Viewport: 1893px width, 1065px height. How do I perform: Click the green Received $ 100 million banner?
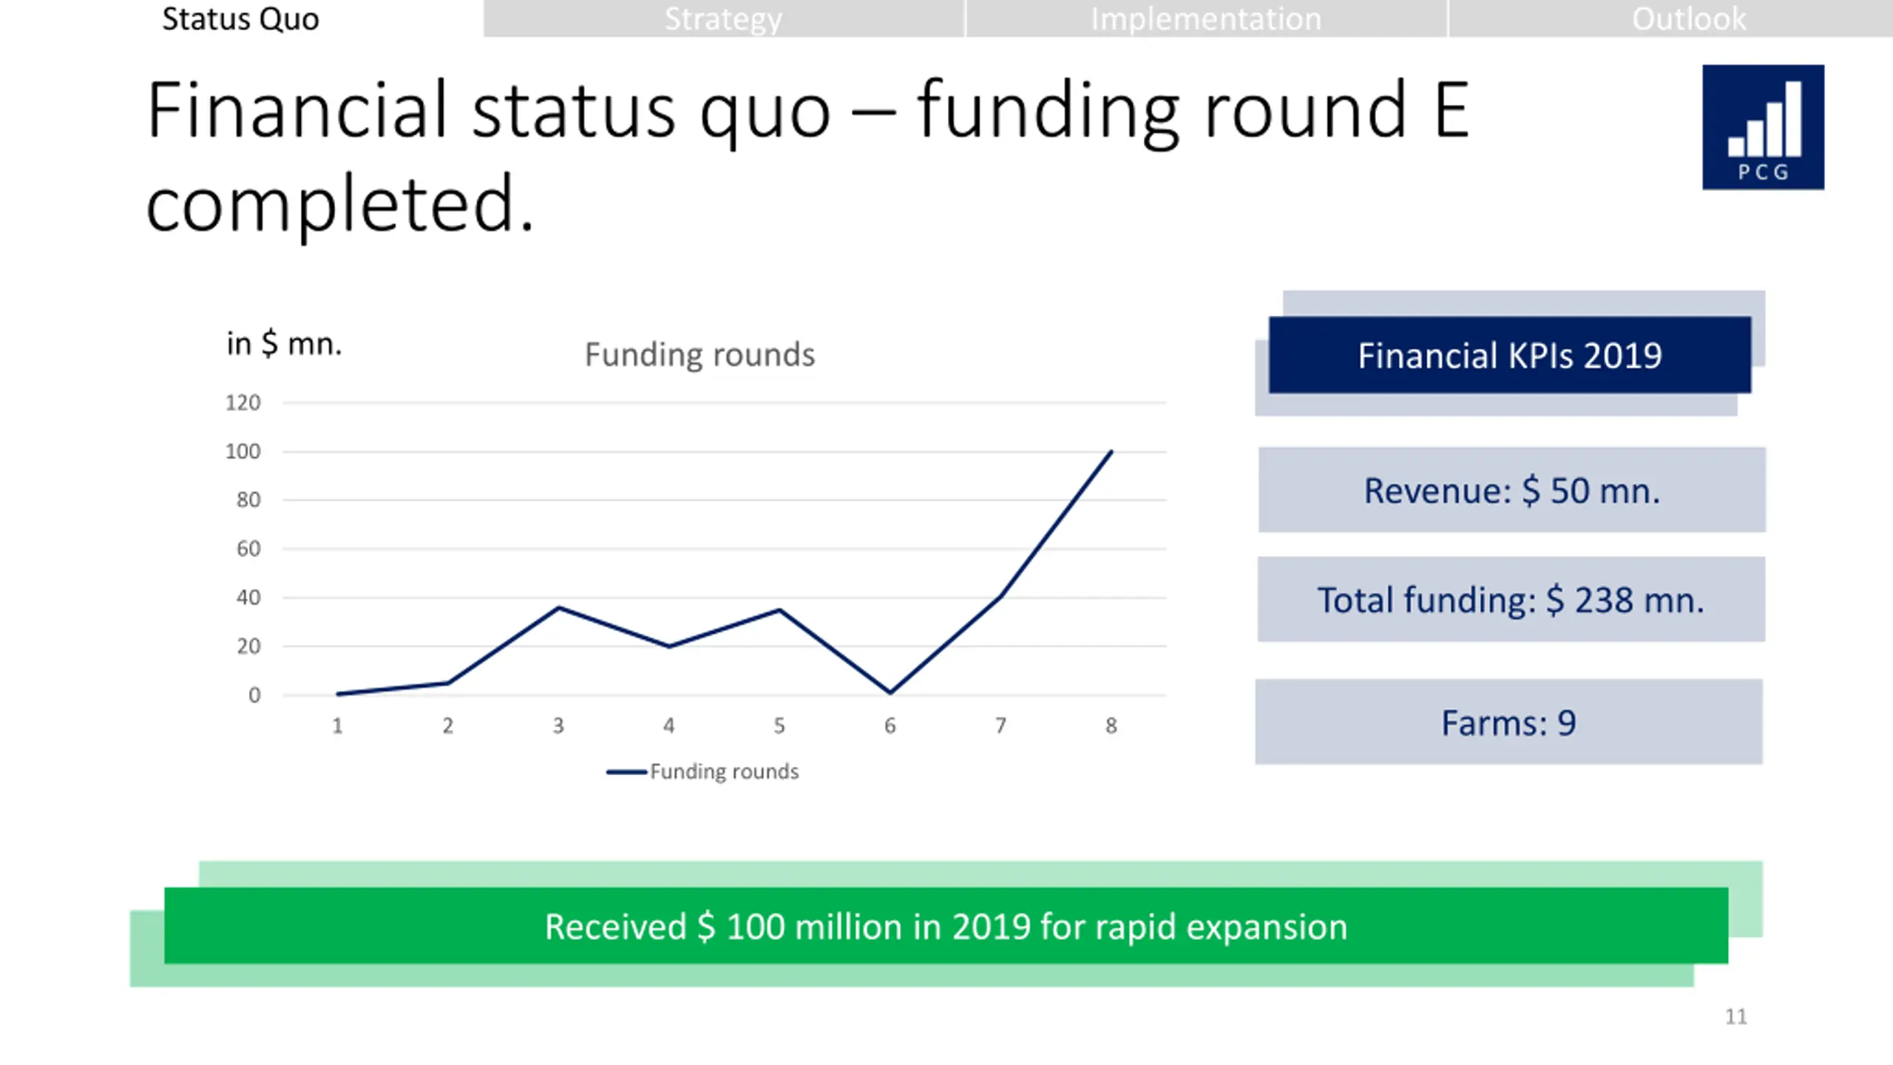(x=946, y=926)
